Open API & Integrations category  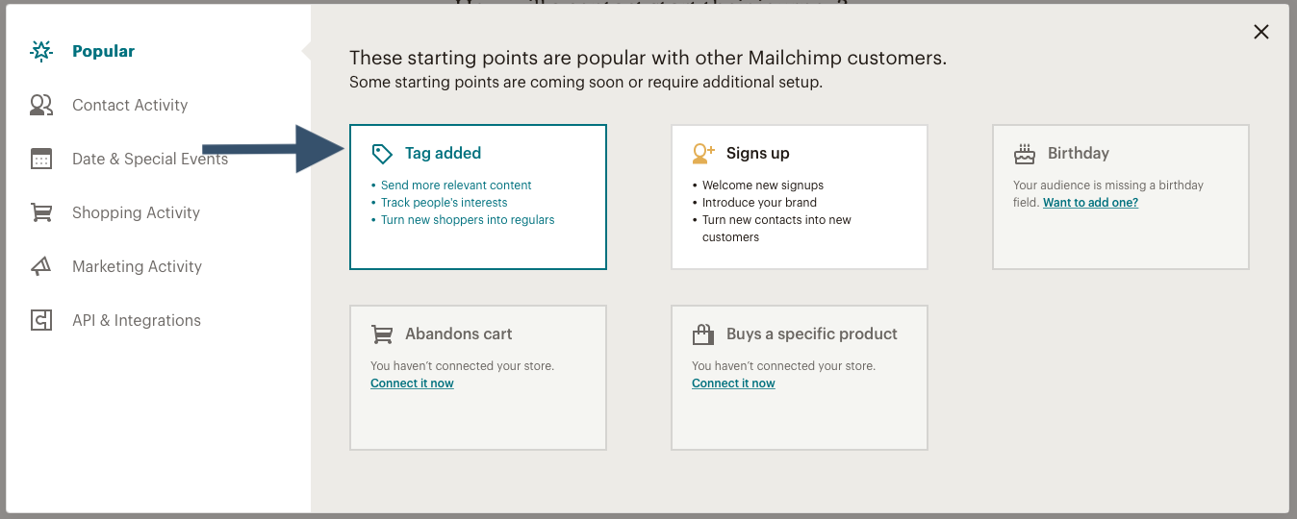[x=137, y=320]
